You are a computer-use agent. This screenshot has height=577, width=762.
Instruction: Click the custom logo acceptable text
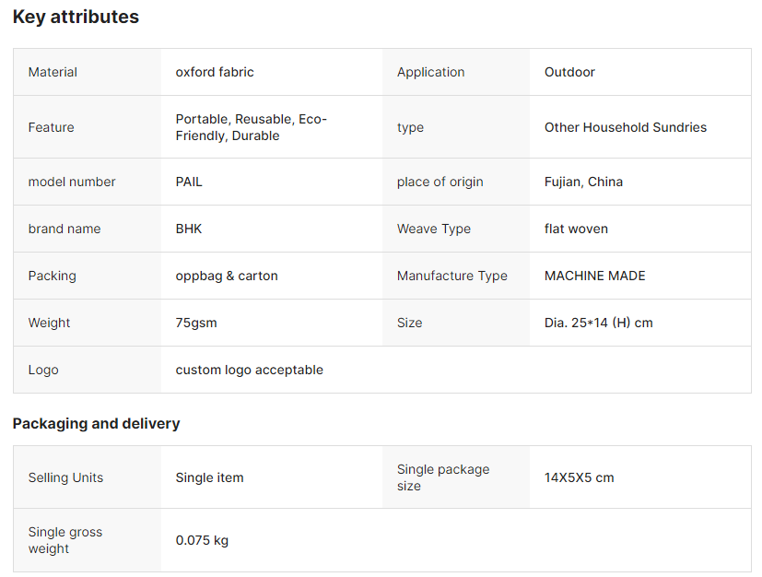(249, 370)
